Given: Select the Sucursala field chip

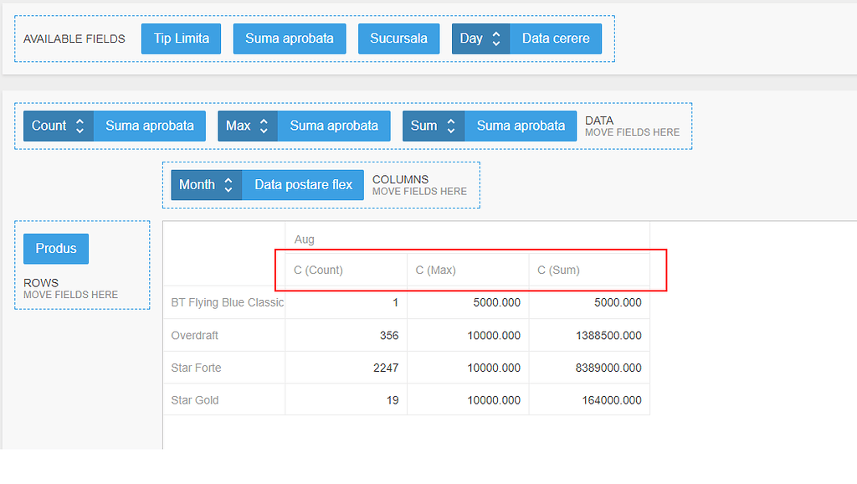Looking at the screenshot, I should point(398,39).
